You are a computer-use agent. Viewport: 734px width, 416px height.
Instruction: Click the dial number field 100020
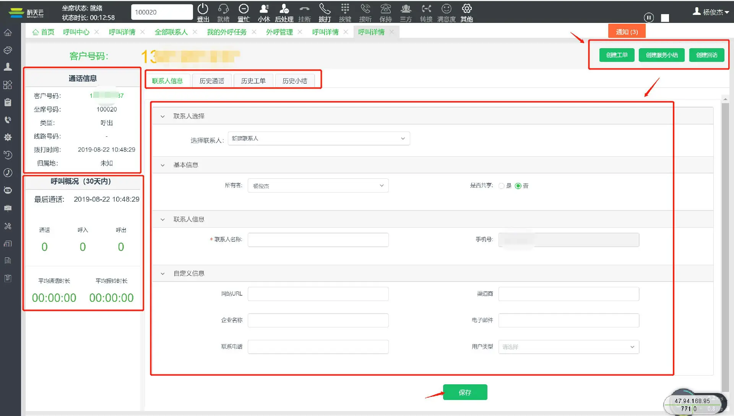pyautogui.click(x=162, y=12)
